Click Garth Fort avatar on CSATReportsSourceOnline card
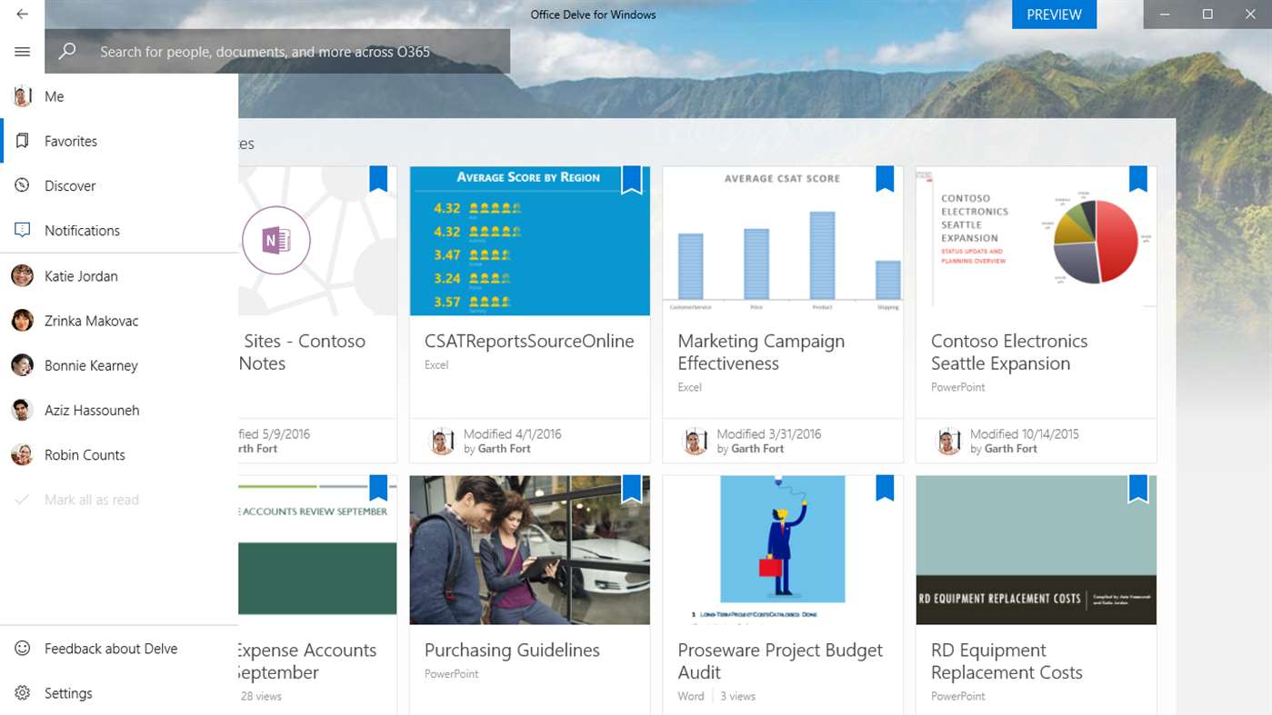 pyautogui.click(x=442, y=442)
